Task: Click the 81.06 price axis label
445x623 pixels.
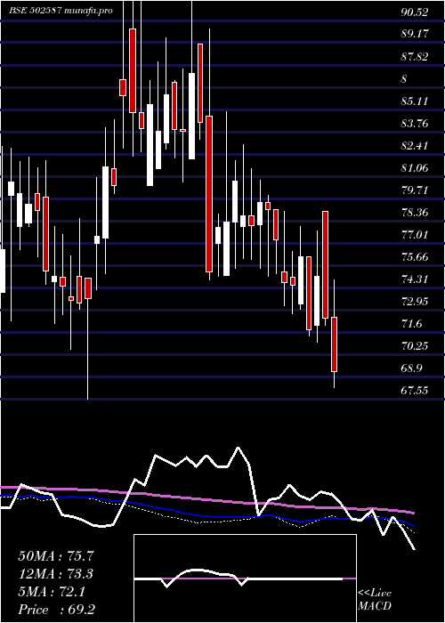Action: (x=415, y=168)
